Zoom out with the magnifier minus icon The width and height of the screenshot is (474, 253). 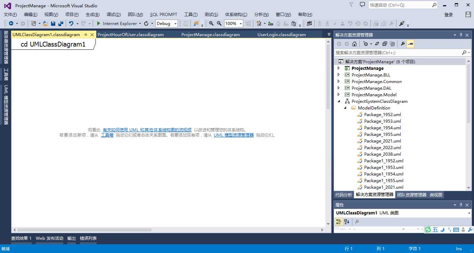[x=219, y=23]
